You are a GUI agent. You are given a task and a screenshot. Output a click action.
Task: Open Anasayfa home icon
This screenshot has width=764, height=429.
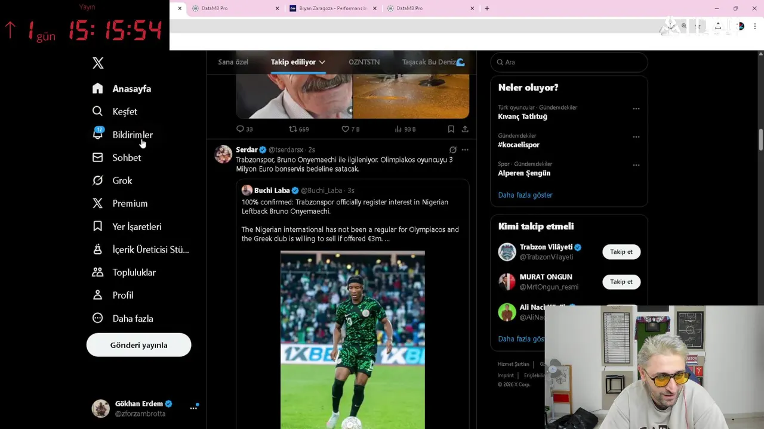(x=98, y=89)
